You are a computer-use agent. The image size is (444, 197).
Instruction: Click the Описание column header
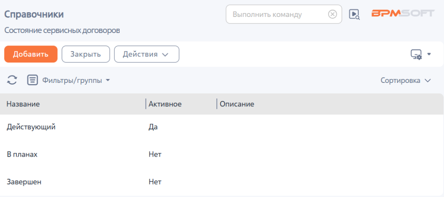[x=237, y=104]
